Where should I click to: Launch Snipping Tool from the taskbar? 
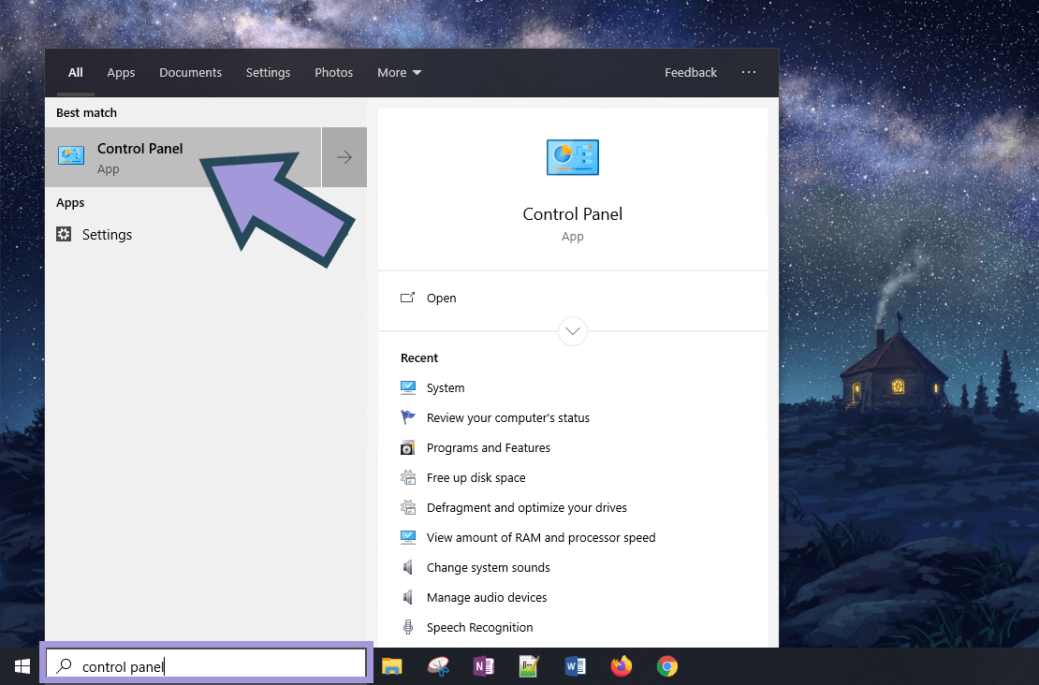[x=438, y=666]
